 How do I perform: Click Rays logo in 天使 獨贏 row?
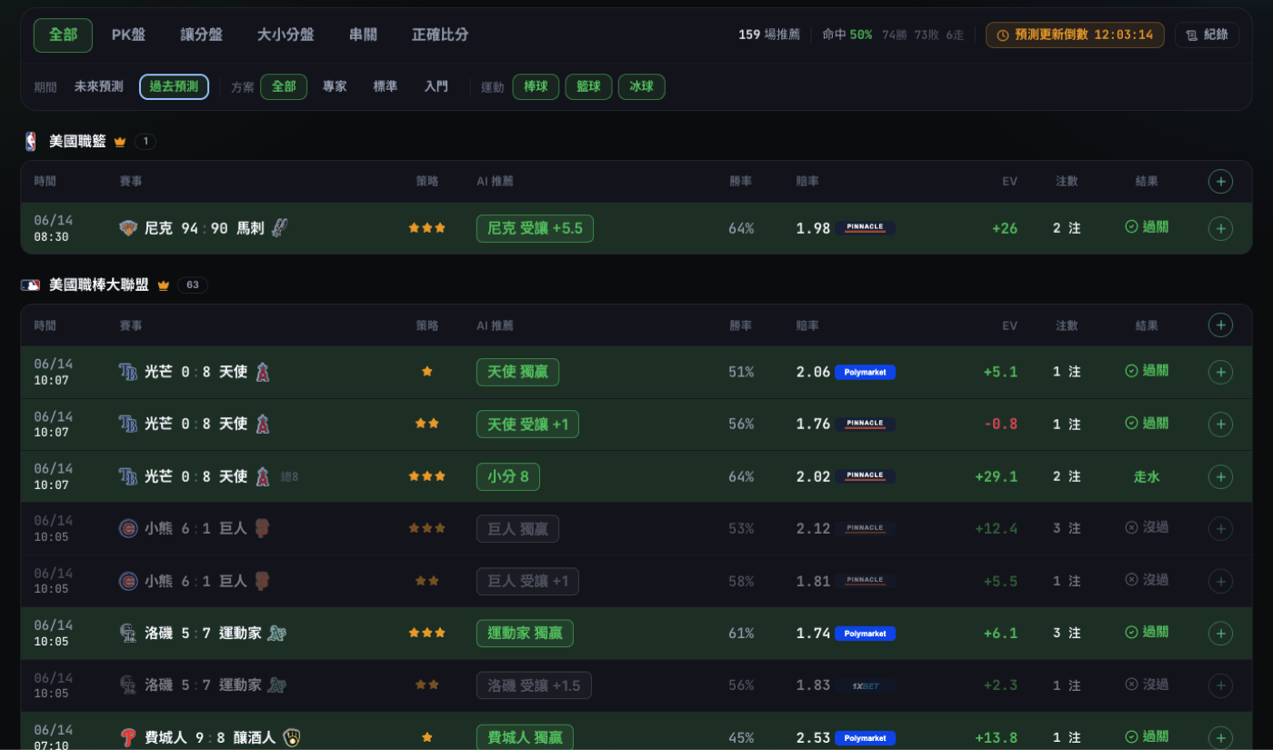pos(128,372)
